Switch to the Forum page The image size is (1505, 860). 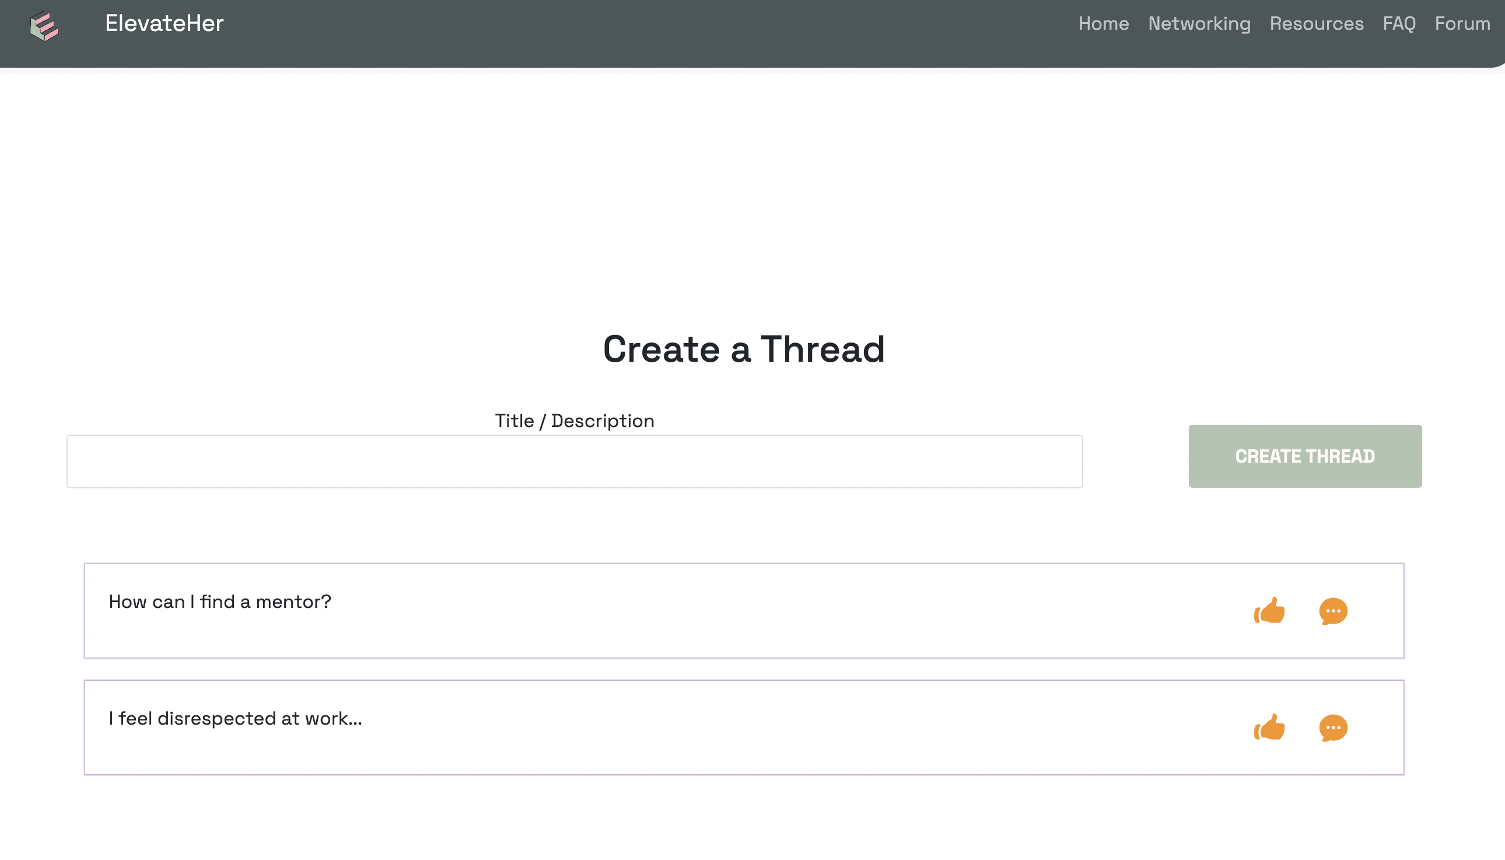pos(1462,23)
